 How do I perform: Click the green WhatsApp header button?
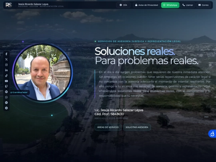(170, 5)
